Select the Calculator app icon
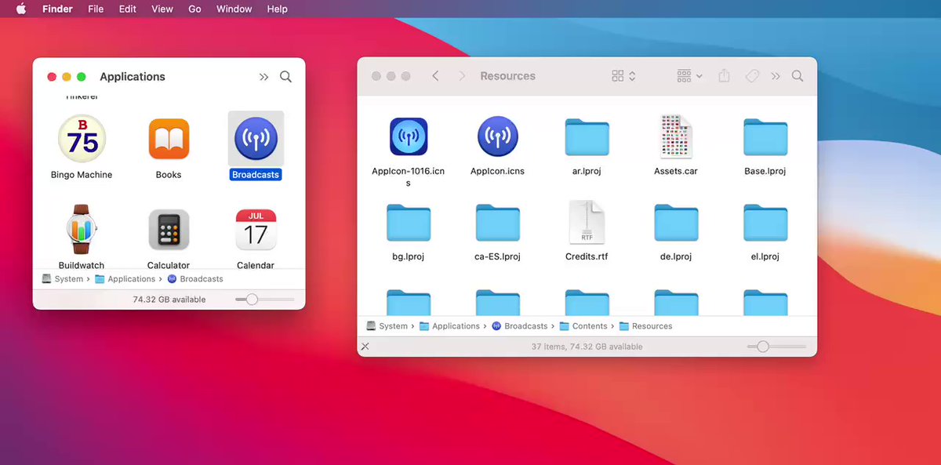Image resolution: width=941 pixels, height=465 pixels. tap(169, 230)
